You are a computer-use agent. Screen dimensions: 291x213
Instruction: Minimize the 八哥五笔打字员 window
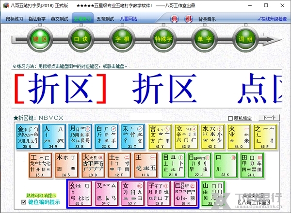pyautogui.click(x=250, y=5)
